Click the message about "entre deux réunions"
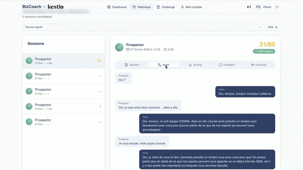 point(148,106)
